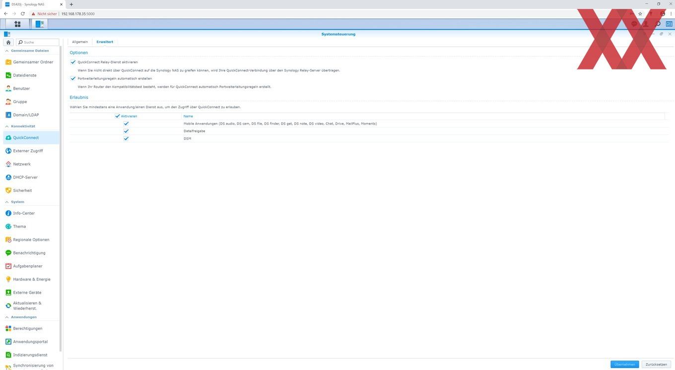The image size is (675, 370).
Task: Toggle the Aktivieren header checkbox
Action: (118, 116)
